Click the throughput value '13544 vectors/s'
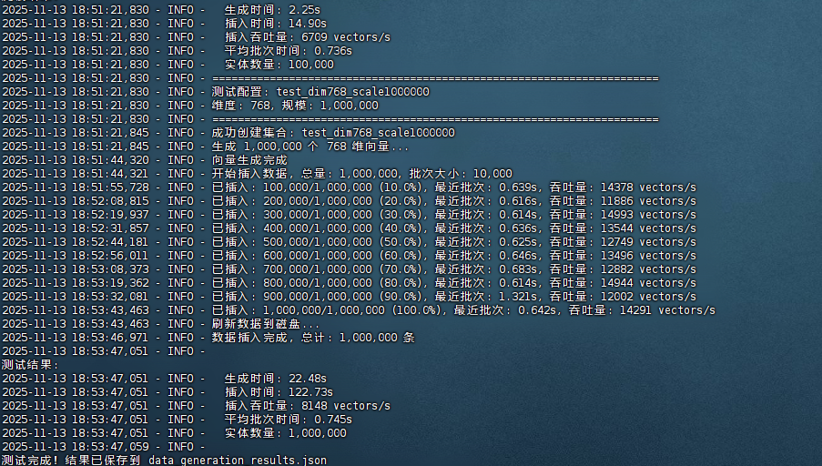Viewport: 822px width, 466px height. [648, 228]
